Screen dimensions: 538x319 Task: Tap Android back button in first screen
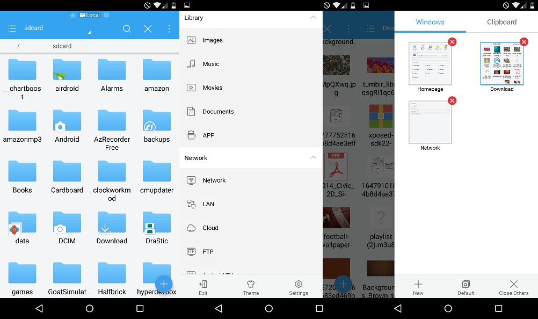pyautogui.click(x=39, y=308)
